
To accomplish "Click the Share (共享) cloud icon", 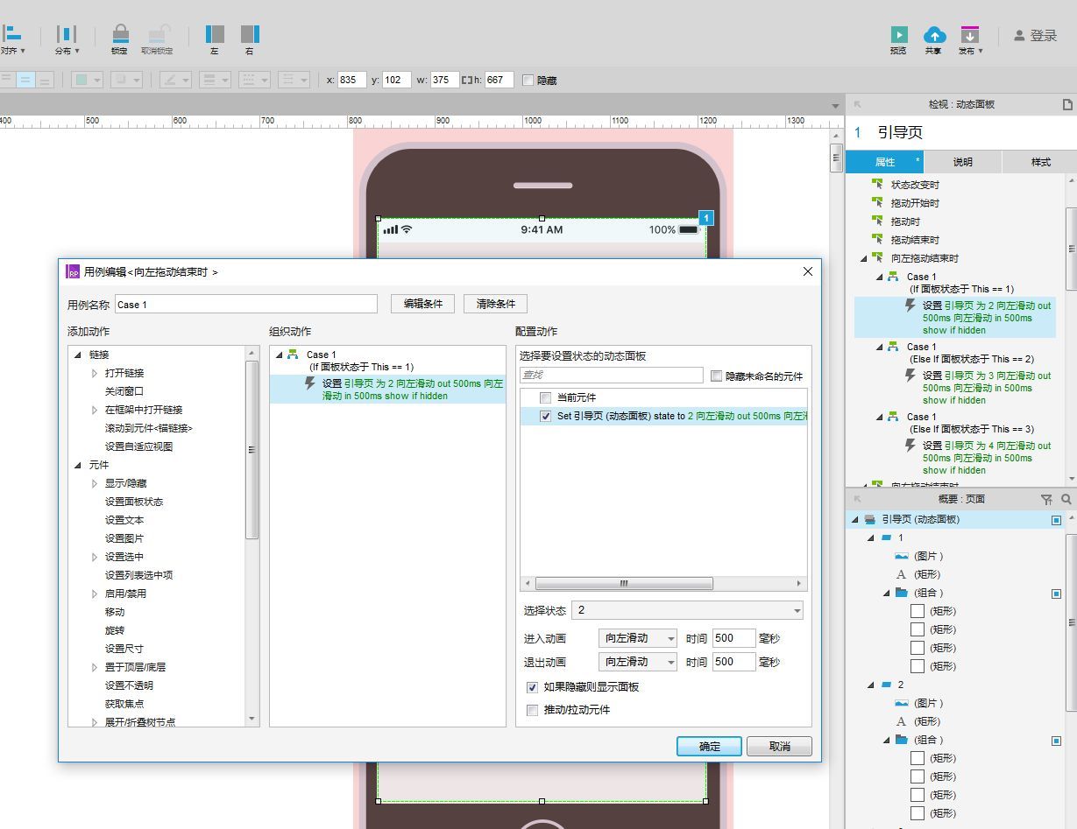I will pyautogui.click(x=934, y=35).
